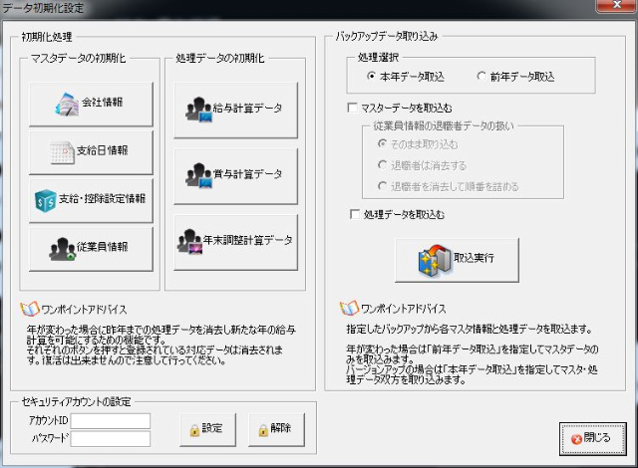This screenshot has height=468, width=638.
Task: Click the people icon on 給与計算データ
Action: point(199,110)
